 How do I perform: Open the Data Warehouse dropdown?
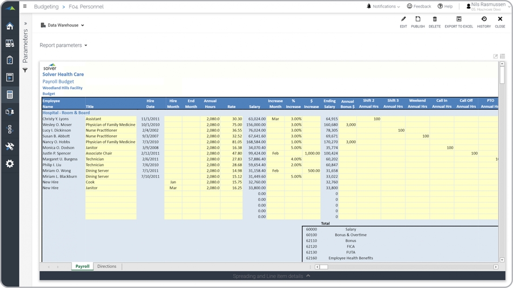click(63, 25)
